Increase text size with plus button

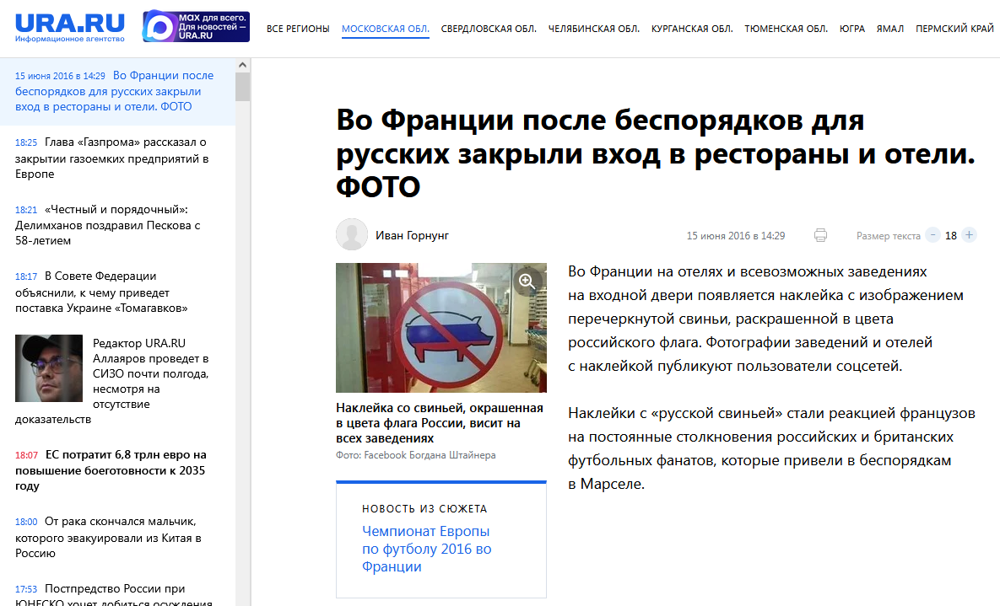click(x=969, y=235)
